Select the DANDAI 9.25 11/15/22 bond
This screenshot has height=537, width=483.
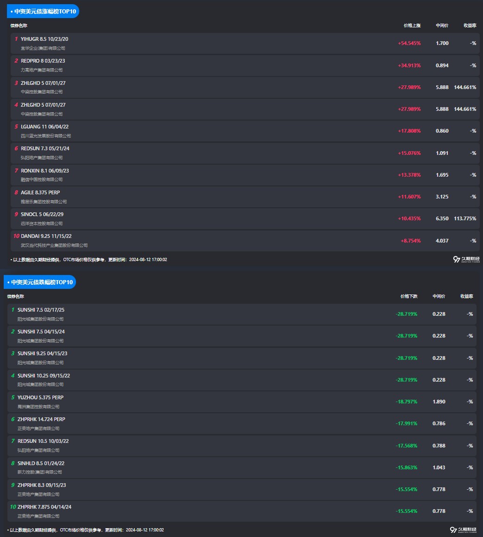(46, 236)
